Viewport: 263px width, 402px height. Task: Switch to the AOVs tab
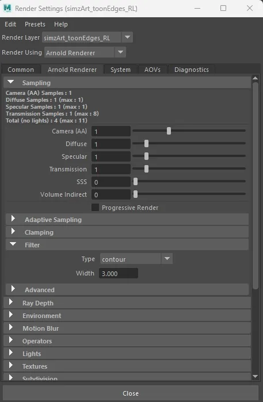click(153, 70)
